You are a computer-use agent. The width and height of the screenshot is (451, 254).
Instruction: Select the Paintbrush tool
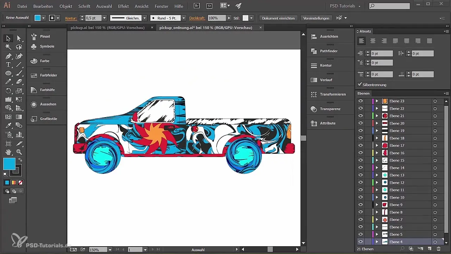[19, 73]
